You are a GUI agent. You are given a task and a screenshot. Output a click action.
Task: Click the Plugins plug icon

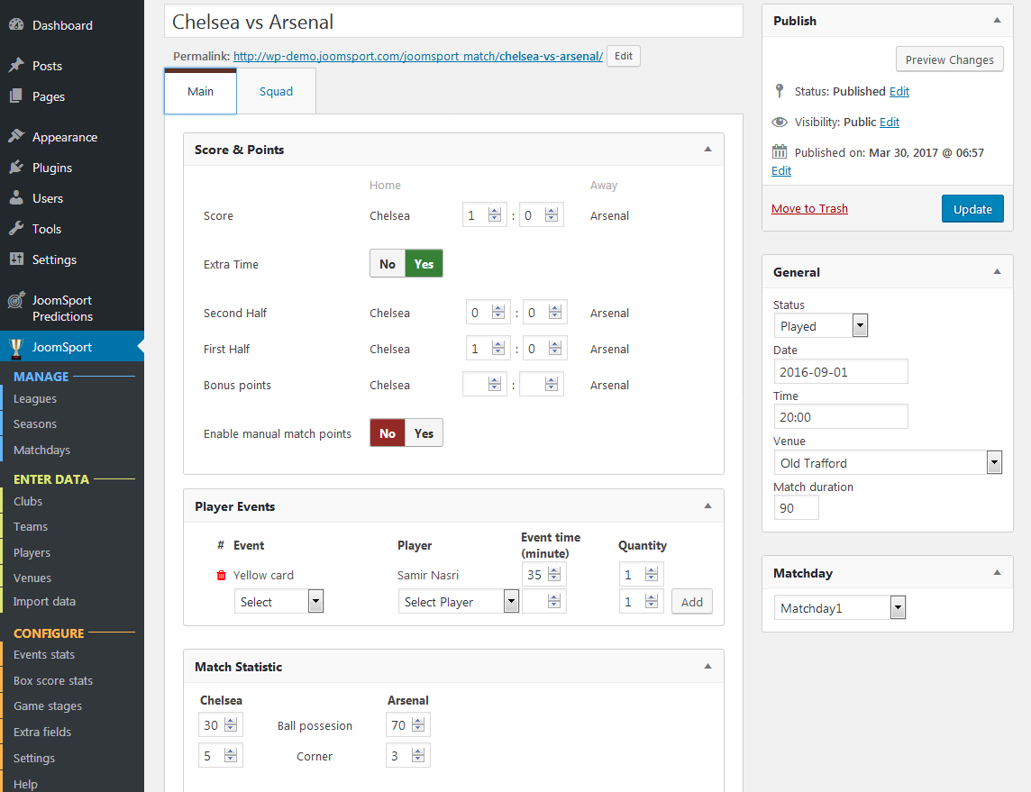(16, 167)
